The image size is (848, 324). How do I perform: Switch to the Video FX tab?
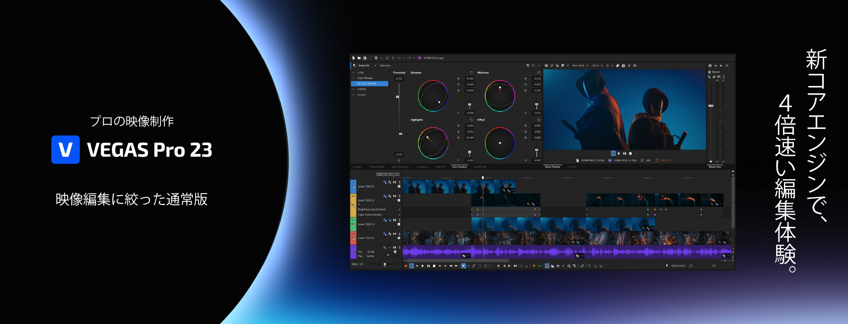(440, 167)
